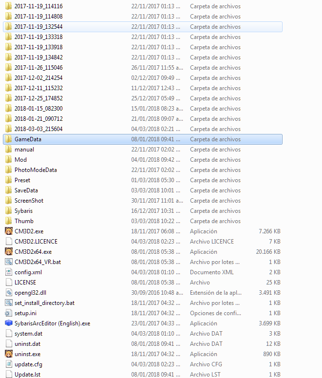Click the 890 KB size of uninst.exe
The height and width of the screenshot is (378, 322).
(272, 354)
